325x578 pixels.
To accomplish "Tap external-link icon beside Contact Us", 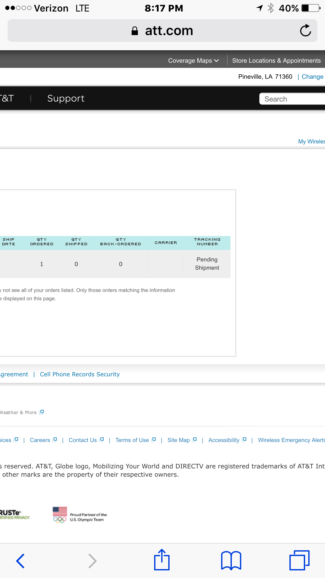I will [101, 440].
